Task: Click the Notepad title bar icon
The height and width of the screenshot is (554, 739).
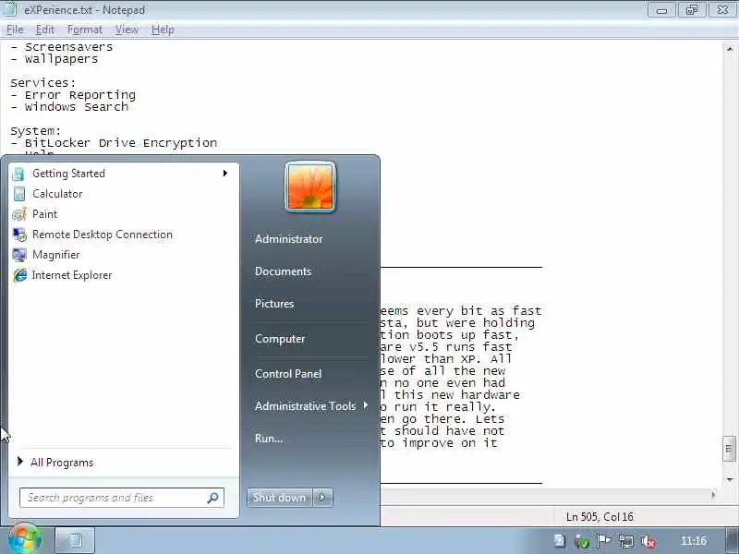Action: point(10,9)
